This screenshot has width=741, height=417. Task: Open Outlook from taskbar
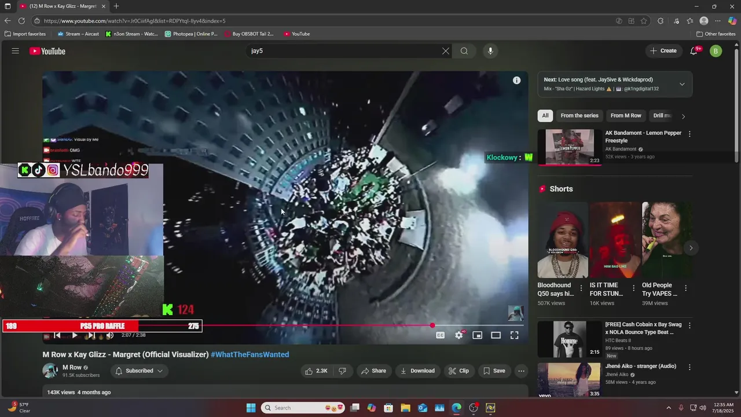pos(423,408)
